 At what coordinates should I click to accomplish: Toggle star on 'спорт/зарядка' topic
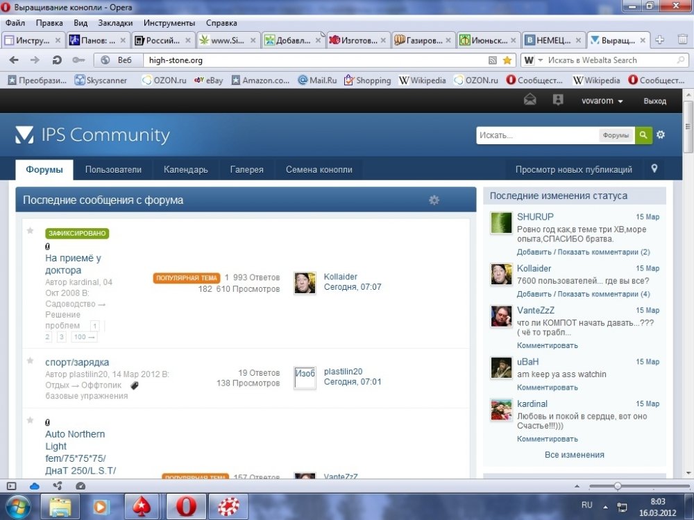30,361
